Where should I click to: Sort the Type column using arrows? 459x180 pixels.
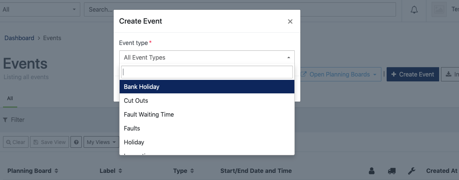point(192,171)
